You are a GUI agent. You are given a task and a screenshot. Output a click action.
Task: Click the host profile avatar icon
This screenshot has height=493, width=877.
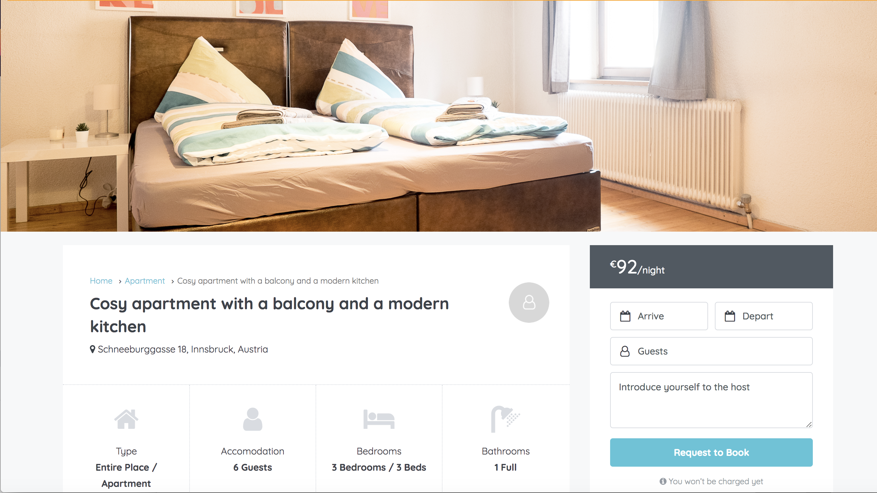pyautogui.click(x=529, y=303)
